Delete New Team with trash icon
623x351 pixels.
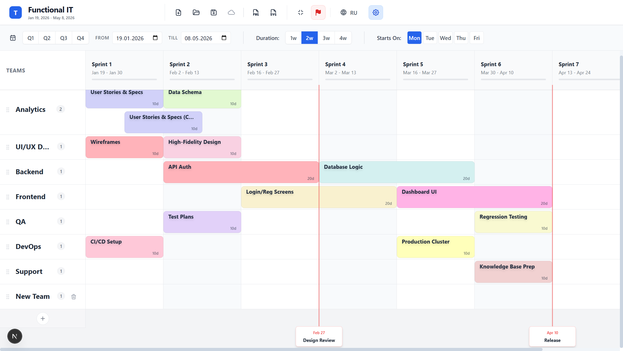coord(74,296)
